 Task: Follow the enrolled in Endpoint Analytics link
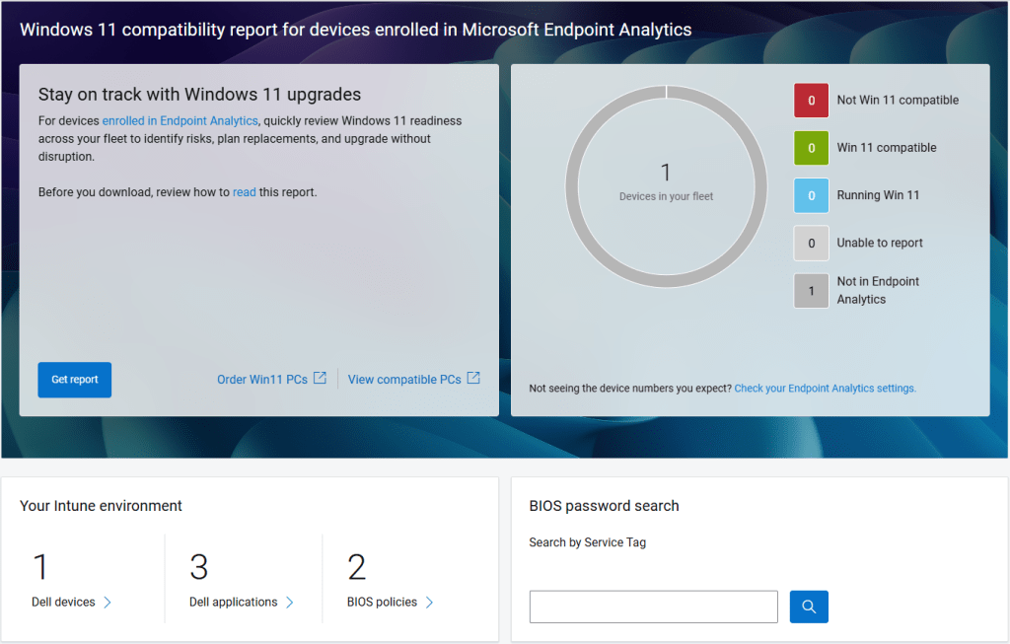(x=180, y=121)
